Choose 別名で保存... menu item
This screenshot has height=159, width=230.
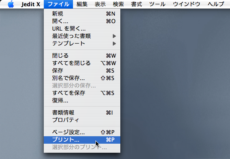tap(82, 78)
